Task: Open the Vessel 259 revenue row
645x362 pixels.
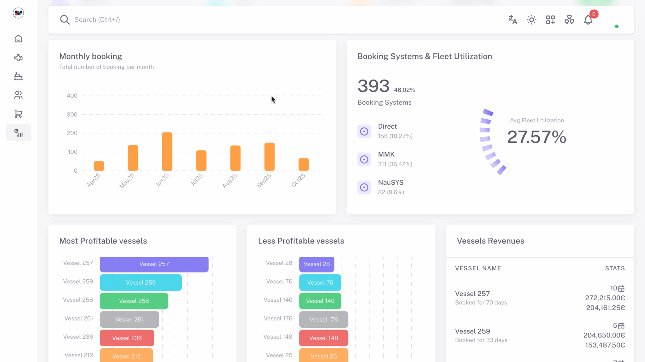Action: tap(472, 335)
